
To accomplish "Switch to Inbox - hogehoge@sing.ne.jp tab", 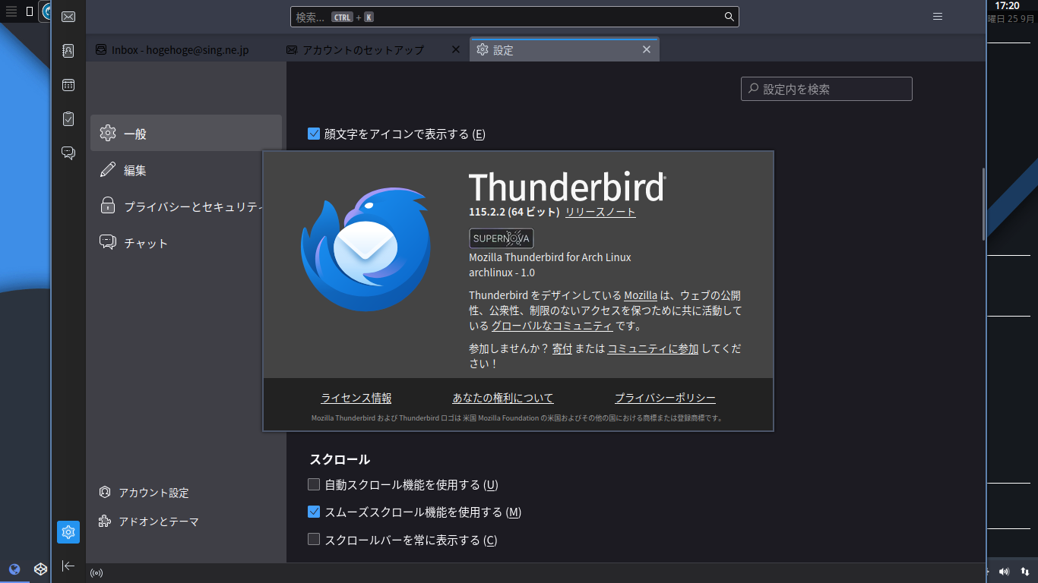I will pyautogui.click(x=182, y=49).
